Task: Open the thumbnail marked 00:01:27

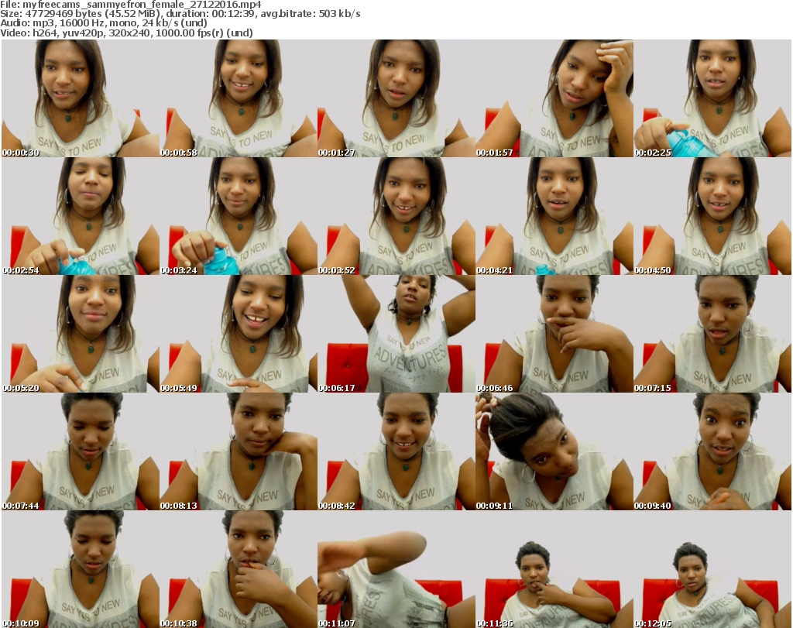Action: [396, 98]
